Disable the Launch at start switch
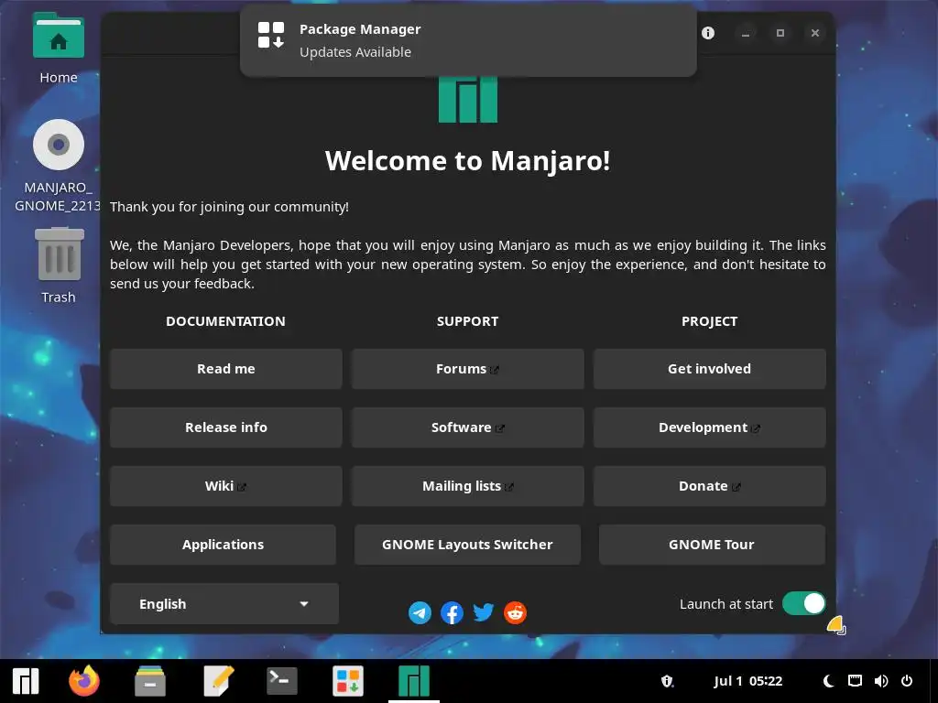Viewport: 938px width, 703px height. 804,604
